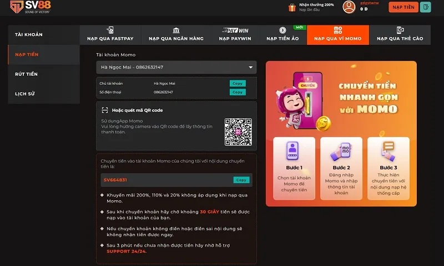Image resolution: width=444 pixels, height=266 pixels.
Task: Switch to Nạp Qua Ngân Hàng tab
Action: pyautogui.click(x=176, y=34)
